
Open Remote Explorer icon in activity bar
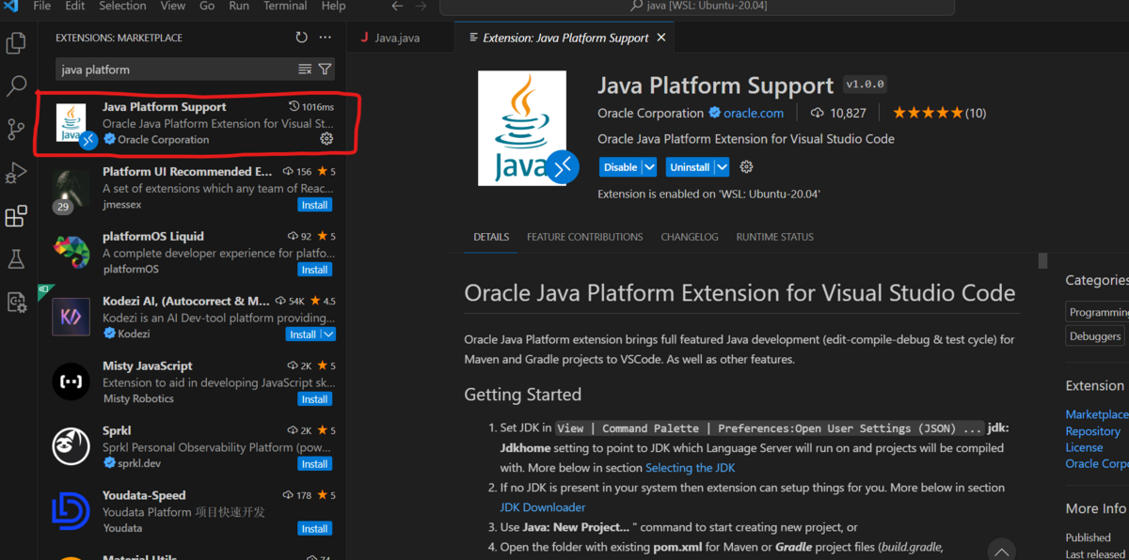coord(16,302)
